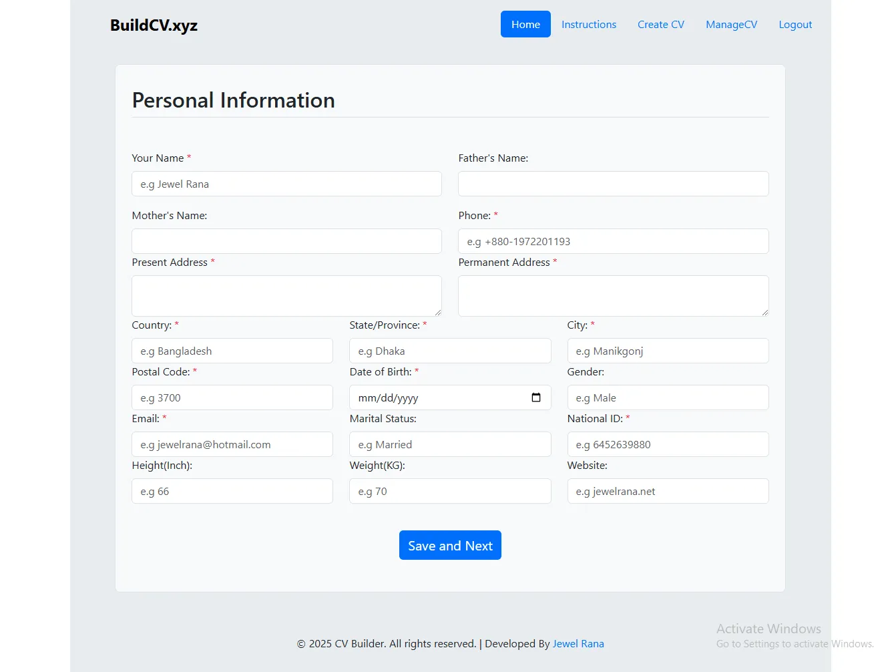Focus the Your Name input field

(286, 184)
